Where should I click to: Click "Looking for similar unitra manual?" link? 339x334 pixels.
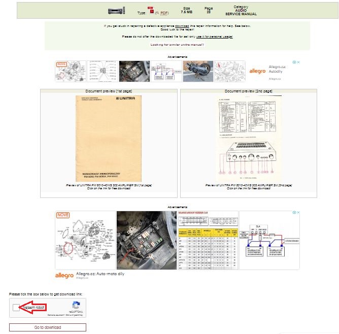click(x=177, y=45)
